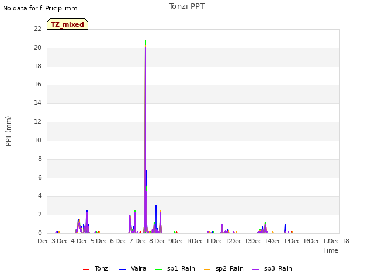
Task: Click the green sp1_Rain spike near Dec 14
Action: click(265, 223)
